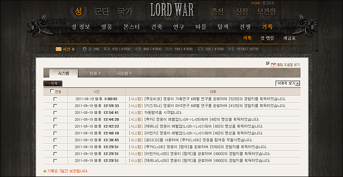Image resolution: width=343 pixels, height=177 pixels.
Task: Click the 기록은 7일간 보관됩니다 notice text
Action: tap(68, 171)
